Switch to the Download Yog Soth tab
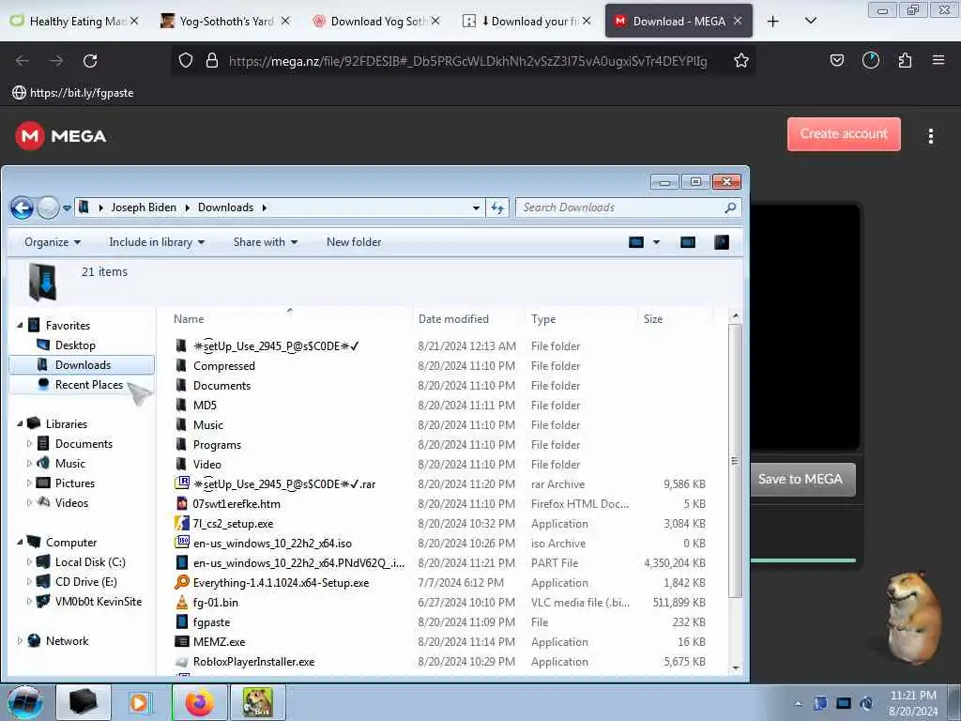Image resolution: width=961 pixels, height=721 pixels. click(377, 21)
